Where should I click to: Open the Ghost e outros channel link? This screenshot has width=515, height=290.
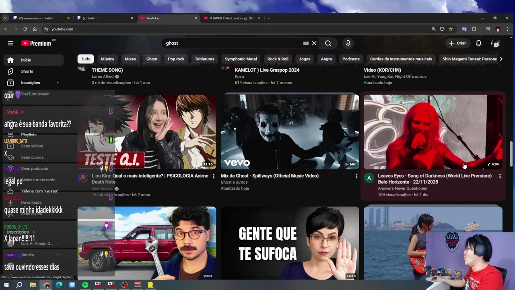[234, 182]
